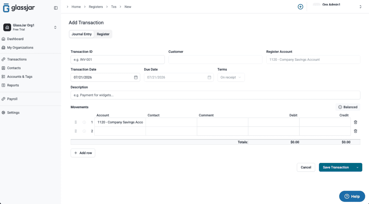Select the Journal Entry tab
Screen dimensions: 369x204
tap(81, 34)
